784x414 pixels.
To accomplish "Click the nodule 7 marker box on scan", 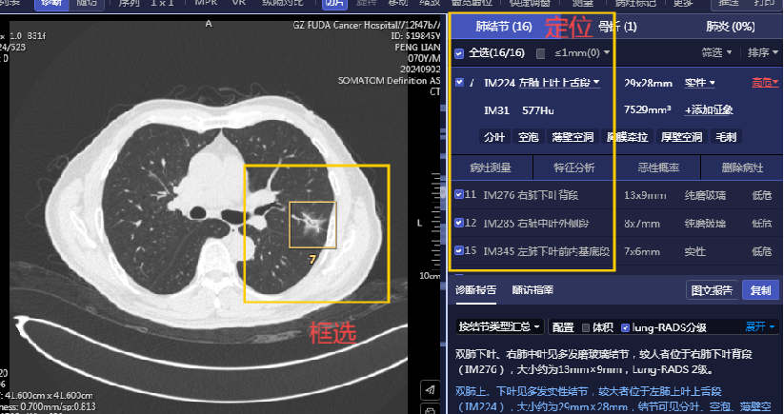I will (x=312, y=226).
